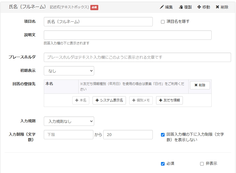
Task: Click the 削除 X icon in header
Action: click(x=217, y=7)
